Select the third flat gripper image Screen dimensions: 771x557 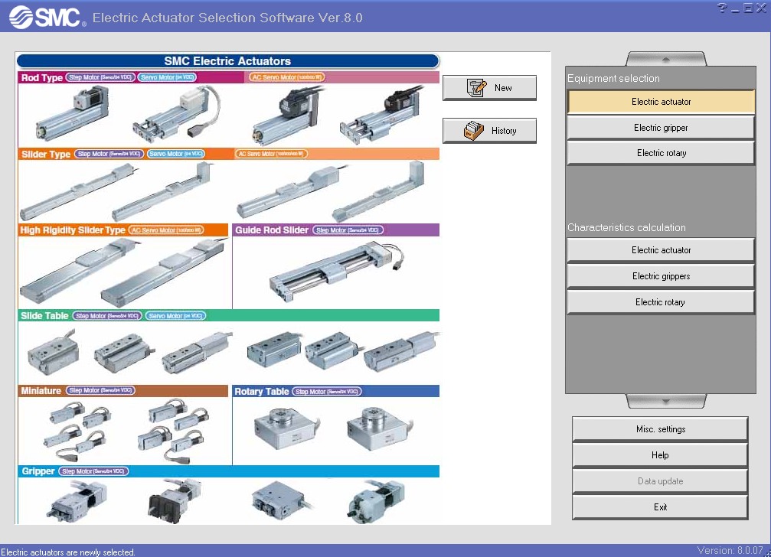280,501
